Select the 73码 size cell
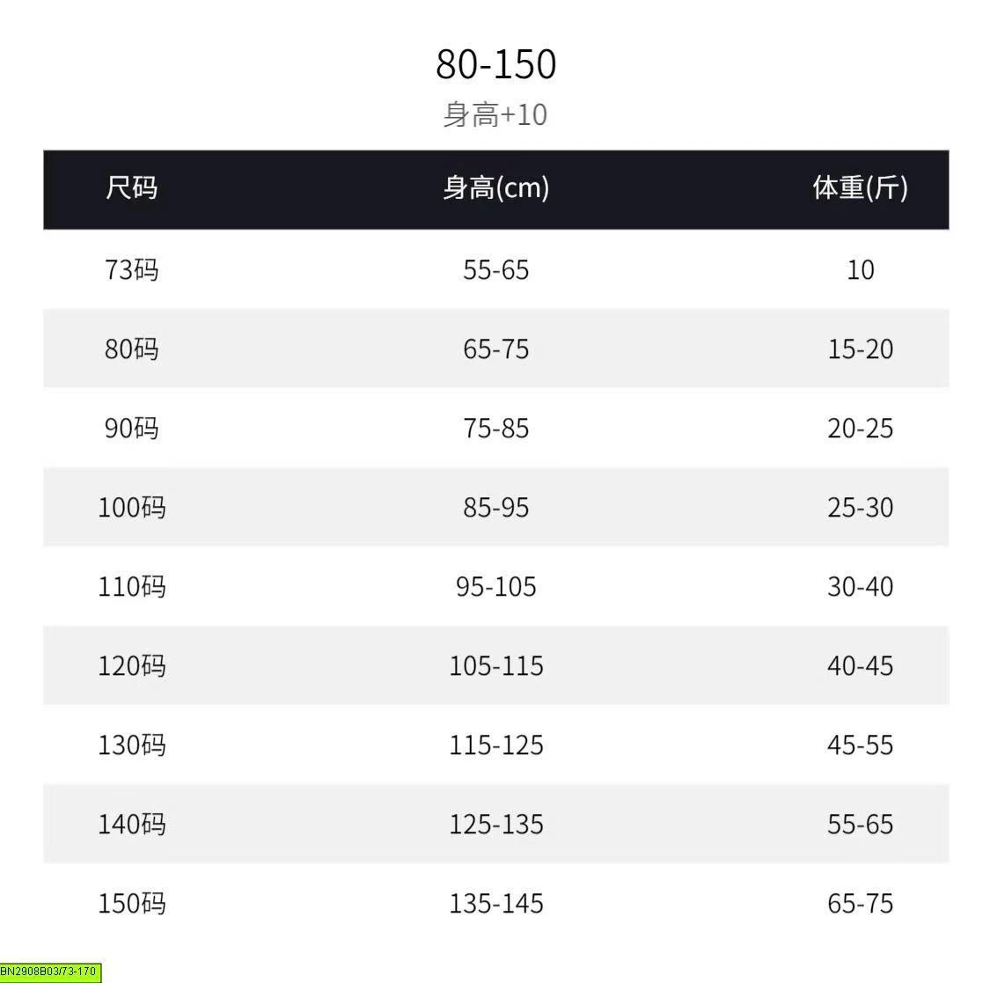This screenshot has width=990, height=983. coord(131,269)
